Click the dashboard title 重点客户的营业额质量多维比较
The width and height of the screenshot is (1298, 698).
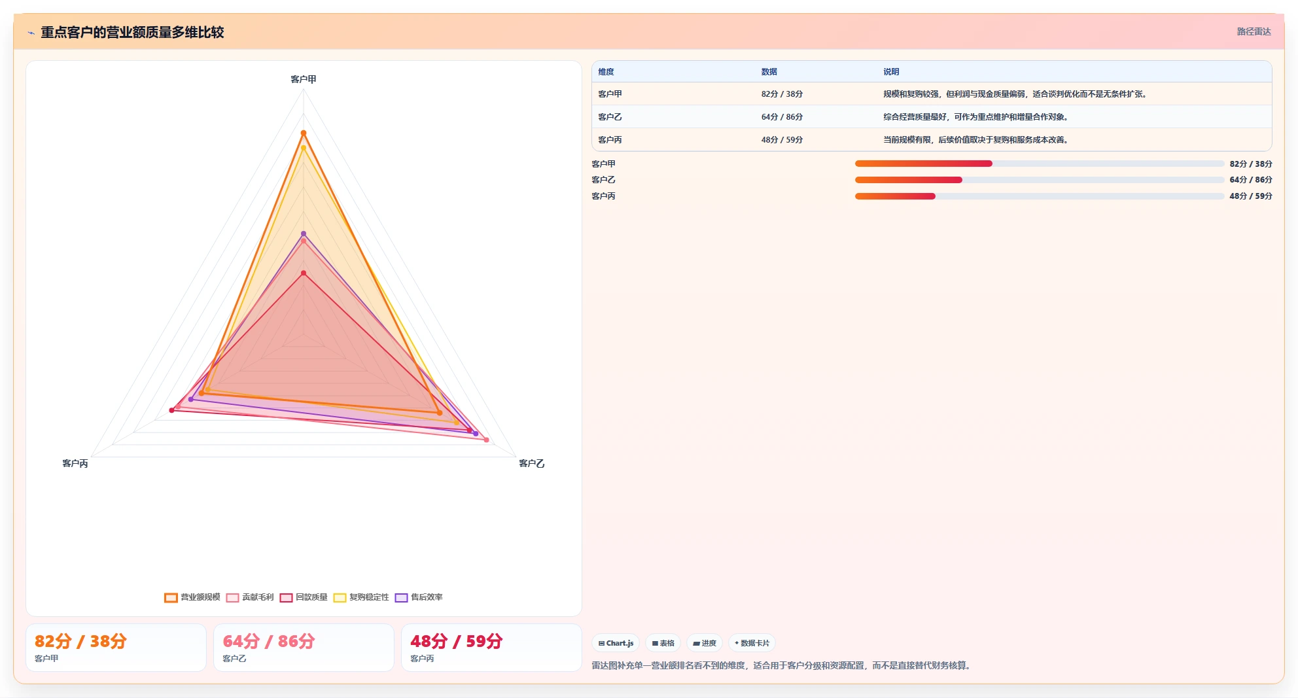[x=132, y=32]
